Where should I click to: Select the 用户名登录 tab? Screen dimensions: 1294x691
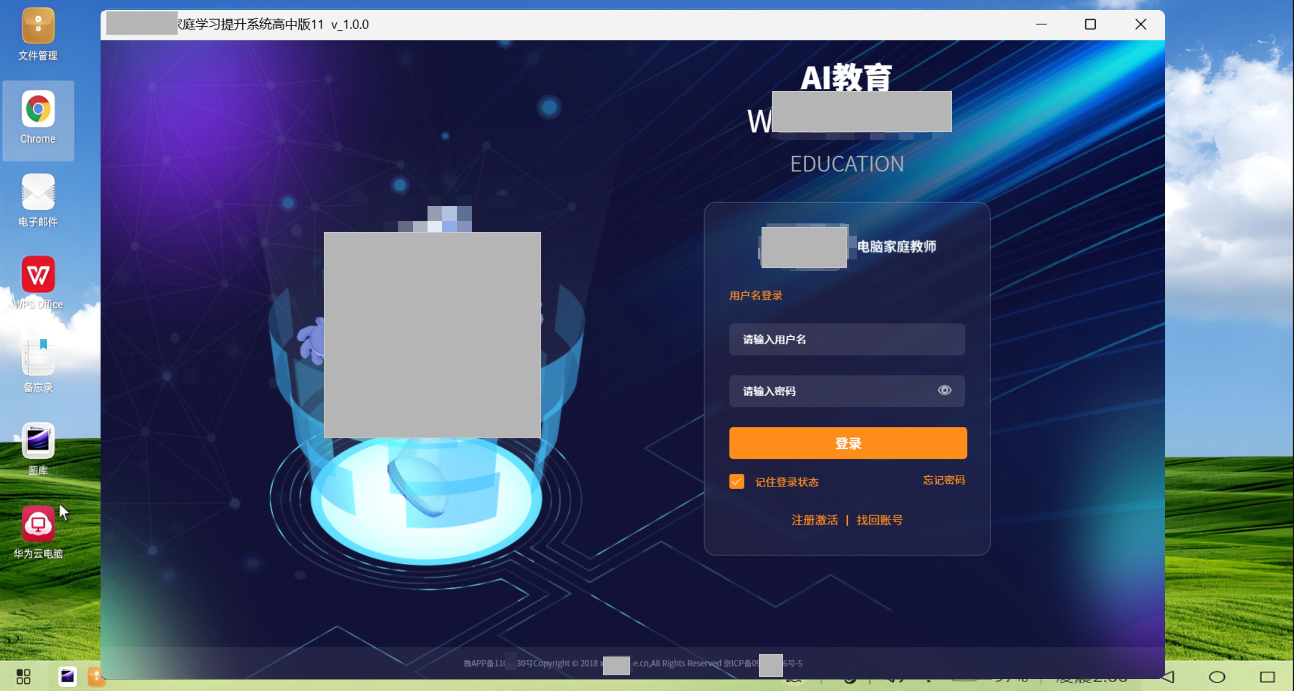pyautogui.click(x=756, y=295)
